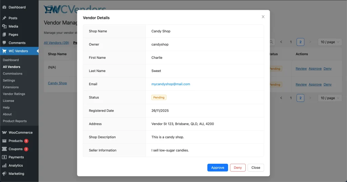Click the Analytics bar chart icon
This screenshot has height=182, width=347.
[x=4, y=165]
